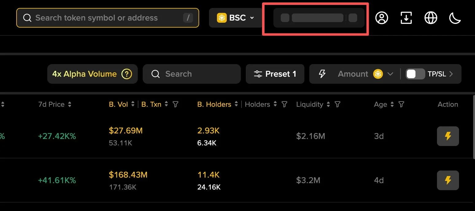The width and height of the screenshot is (475, 211).
Task: Click the download app icon
Action: pos(406,18)
